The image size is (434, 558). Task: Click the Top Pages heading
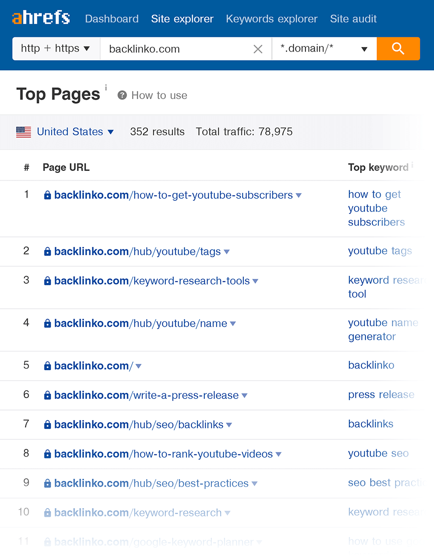point(58,94)
